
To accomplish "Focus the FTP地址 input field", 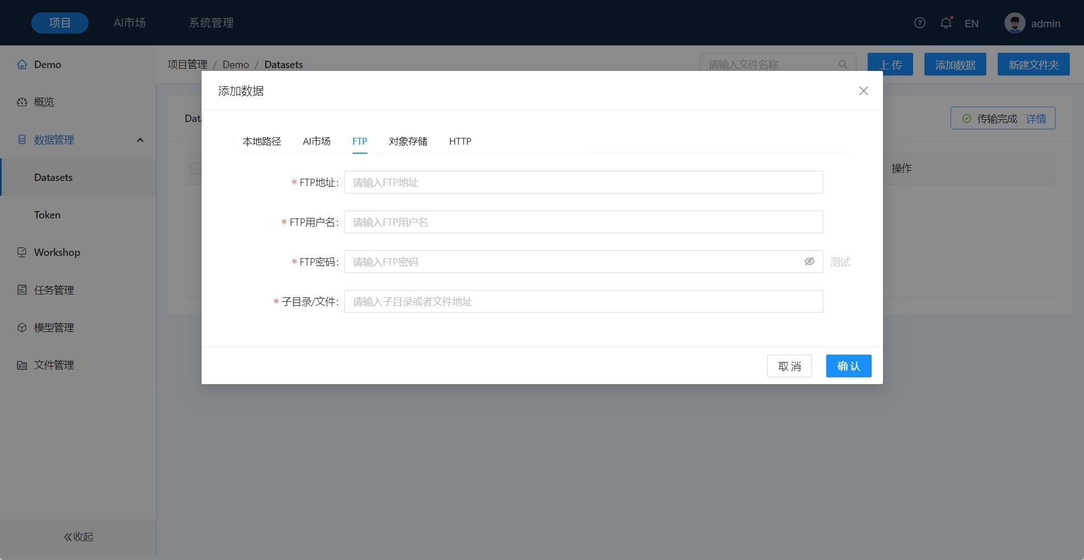I will (583, 182).
